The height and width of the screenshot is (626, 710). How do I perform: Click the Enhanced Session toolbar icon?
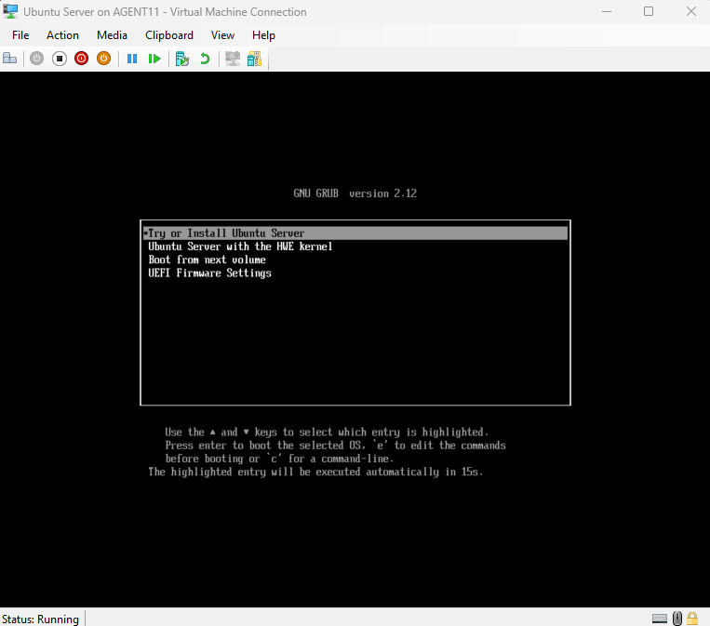(x=233, y=59)
